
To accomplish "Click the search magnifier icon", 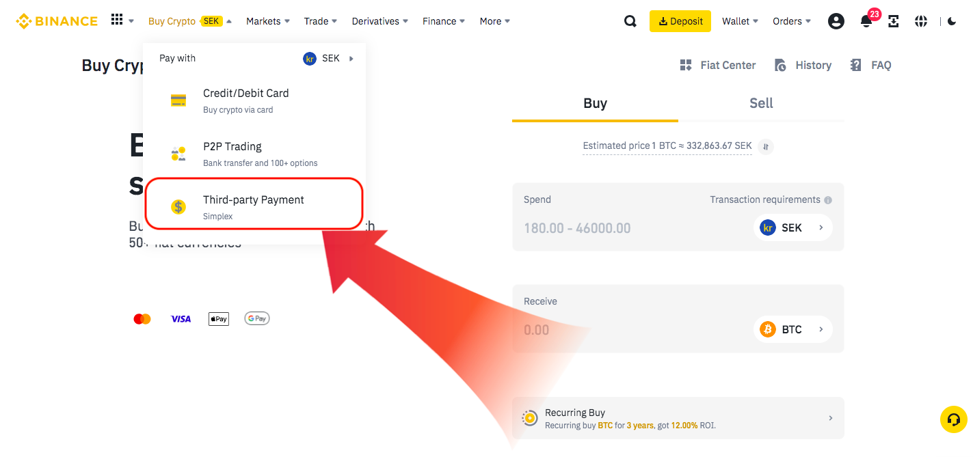I will 630,21.
